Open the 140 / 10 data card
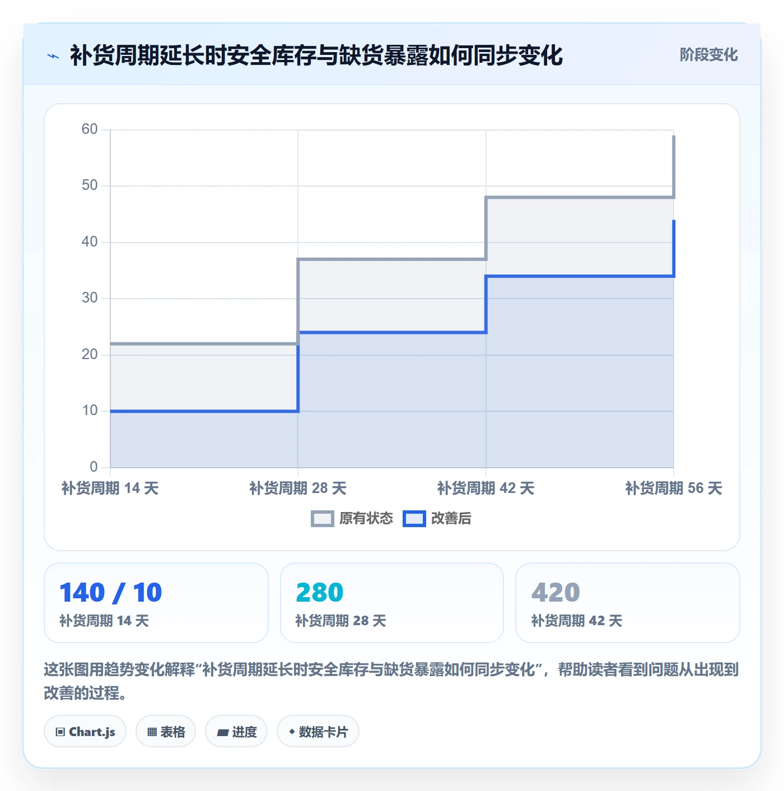784x791 pixels. (156, 603)
